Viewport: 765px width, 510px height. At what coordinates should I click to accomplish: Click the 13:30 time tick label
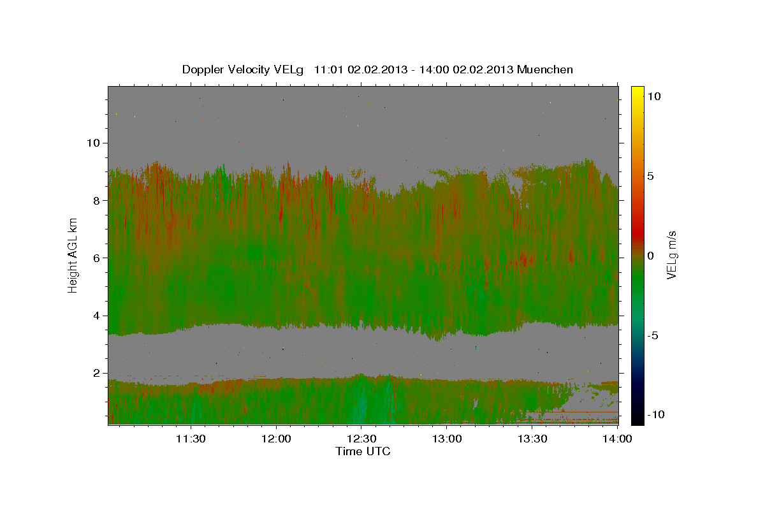[532, 439]
